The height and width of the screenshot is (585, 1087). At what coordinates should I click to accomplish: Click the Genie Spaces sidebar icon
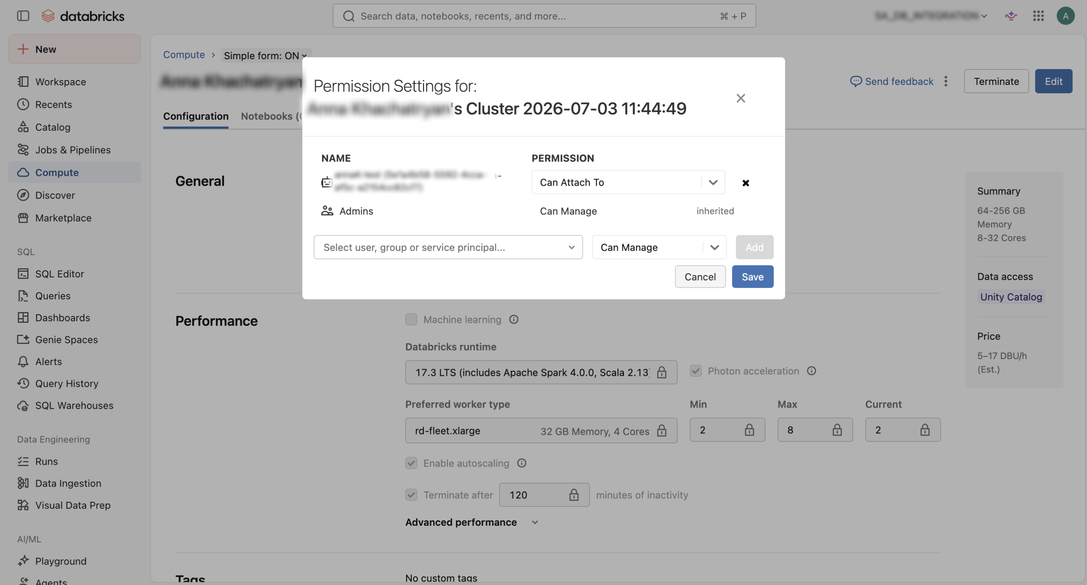[x=23, y=339]
